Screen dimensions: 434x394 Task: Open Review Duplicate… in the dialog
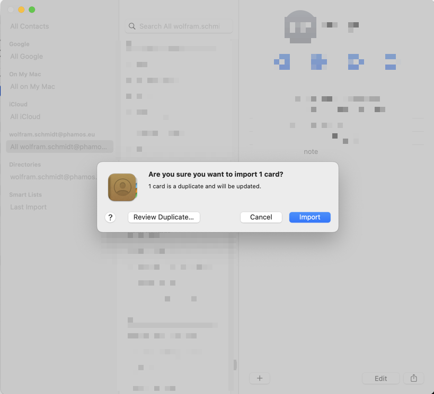(164, 217)
